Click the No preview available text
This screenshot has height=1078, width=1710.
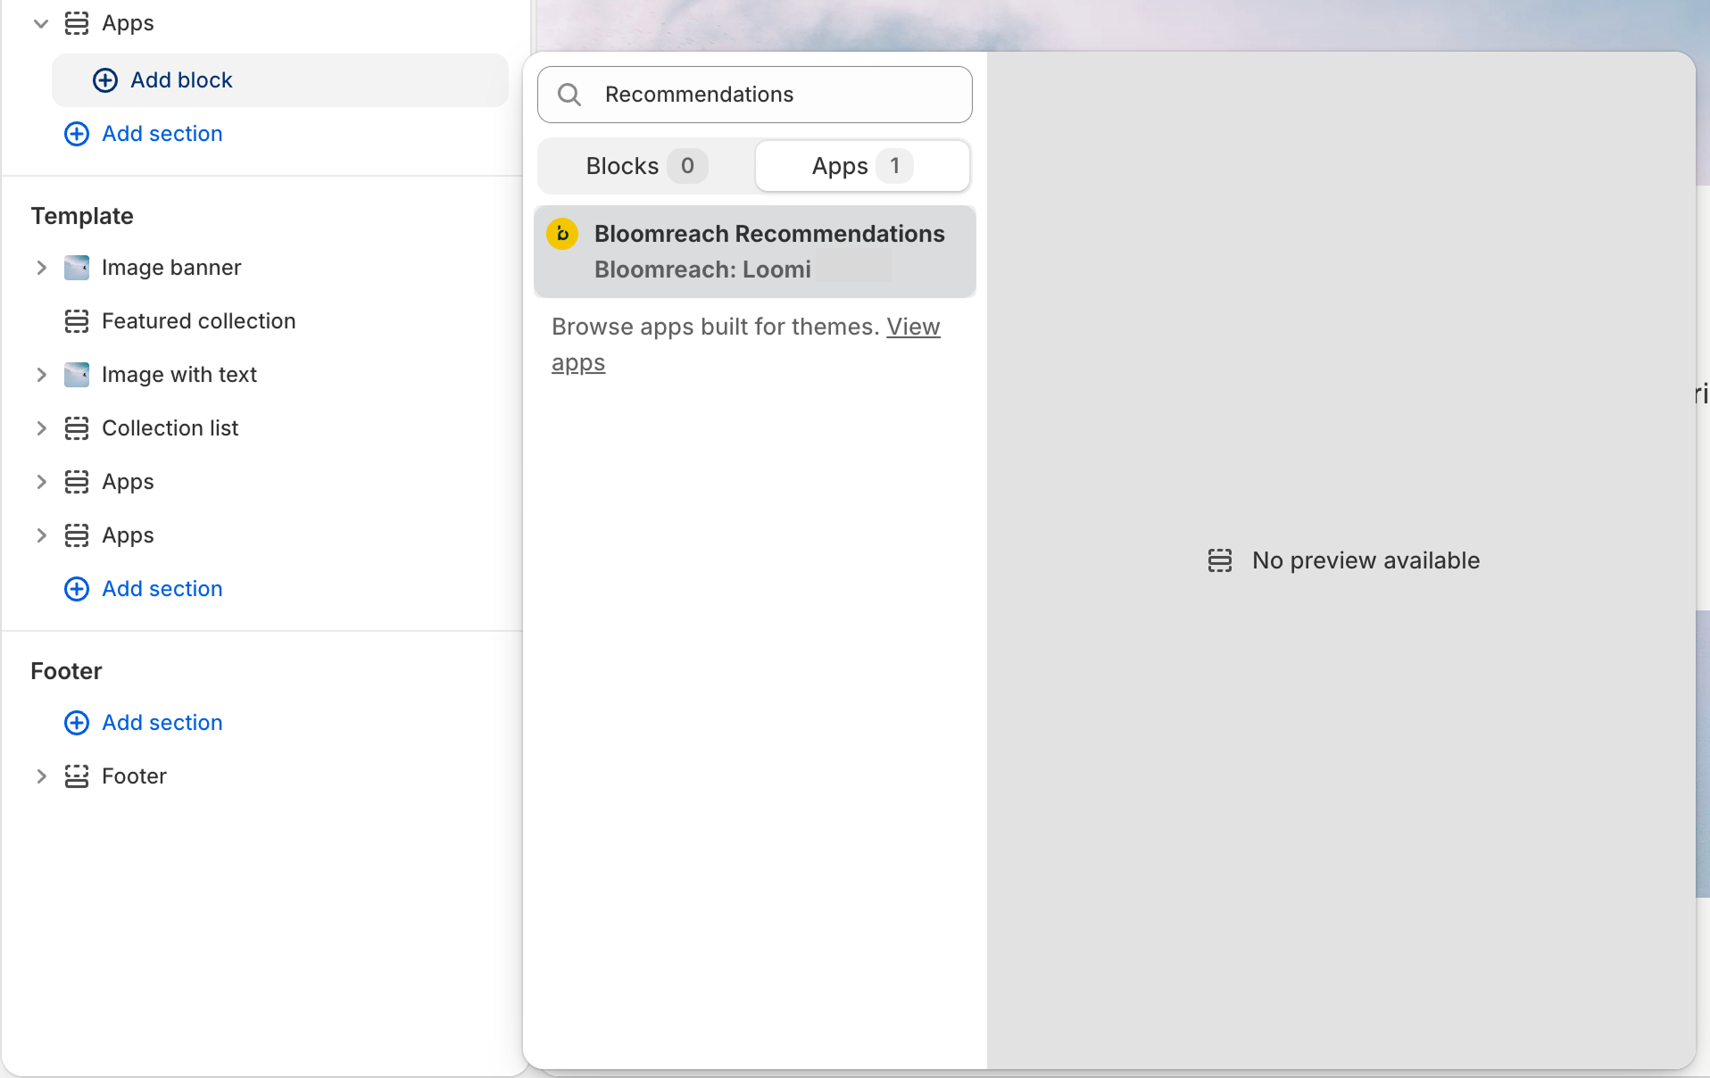(x=1366, y=560)
